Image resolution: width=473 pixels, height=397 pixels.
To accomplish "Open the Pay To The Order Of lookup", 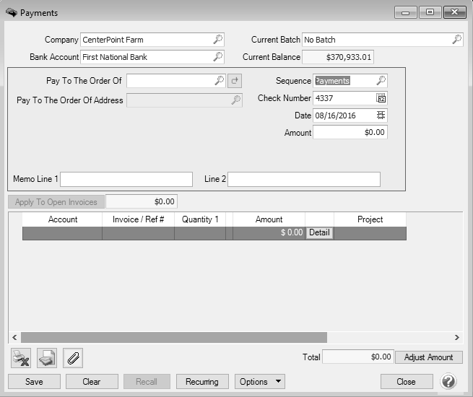I will [x=220, y=81].
